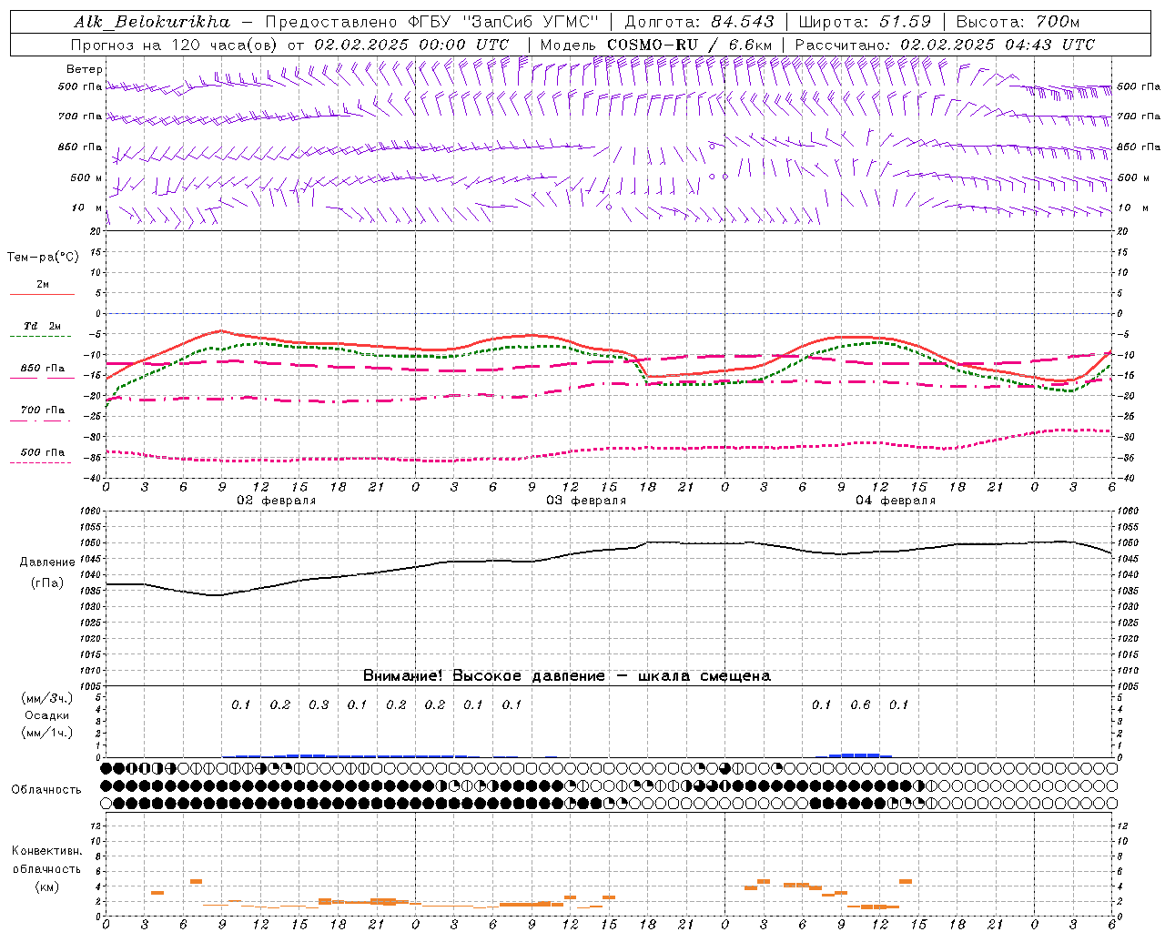The image size is (1165, 932).
Task: Click the (гПа) pressure unit label
Action: point(47,583)
